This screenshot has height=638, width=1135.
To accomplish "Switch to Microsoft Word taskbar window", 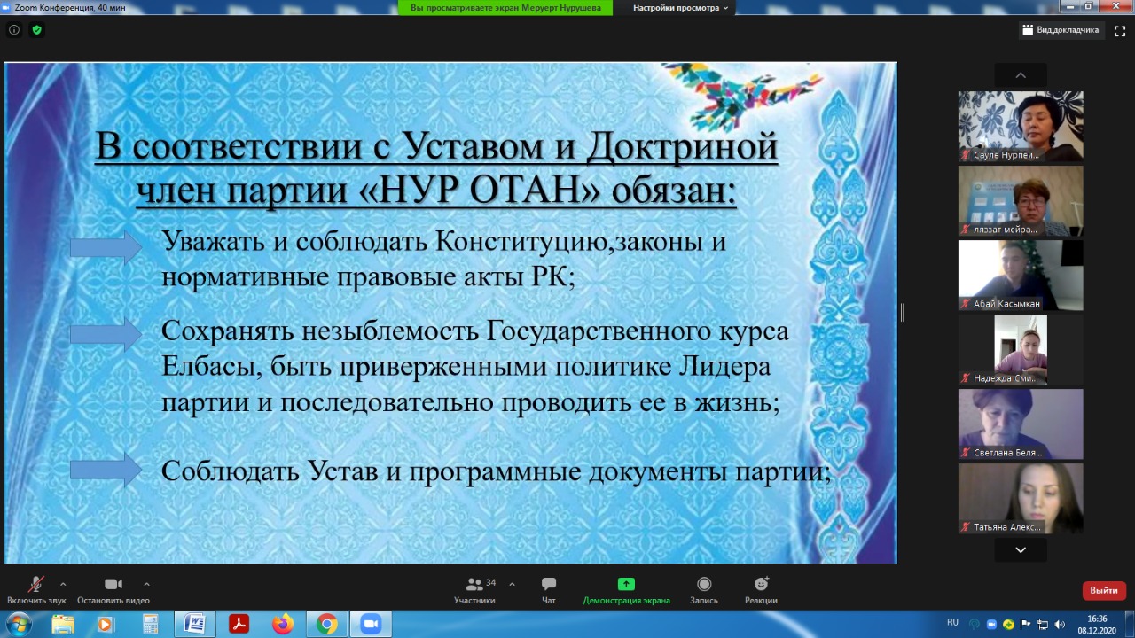I will tap(194, 624).
